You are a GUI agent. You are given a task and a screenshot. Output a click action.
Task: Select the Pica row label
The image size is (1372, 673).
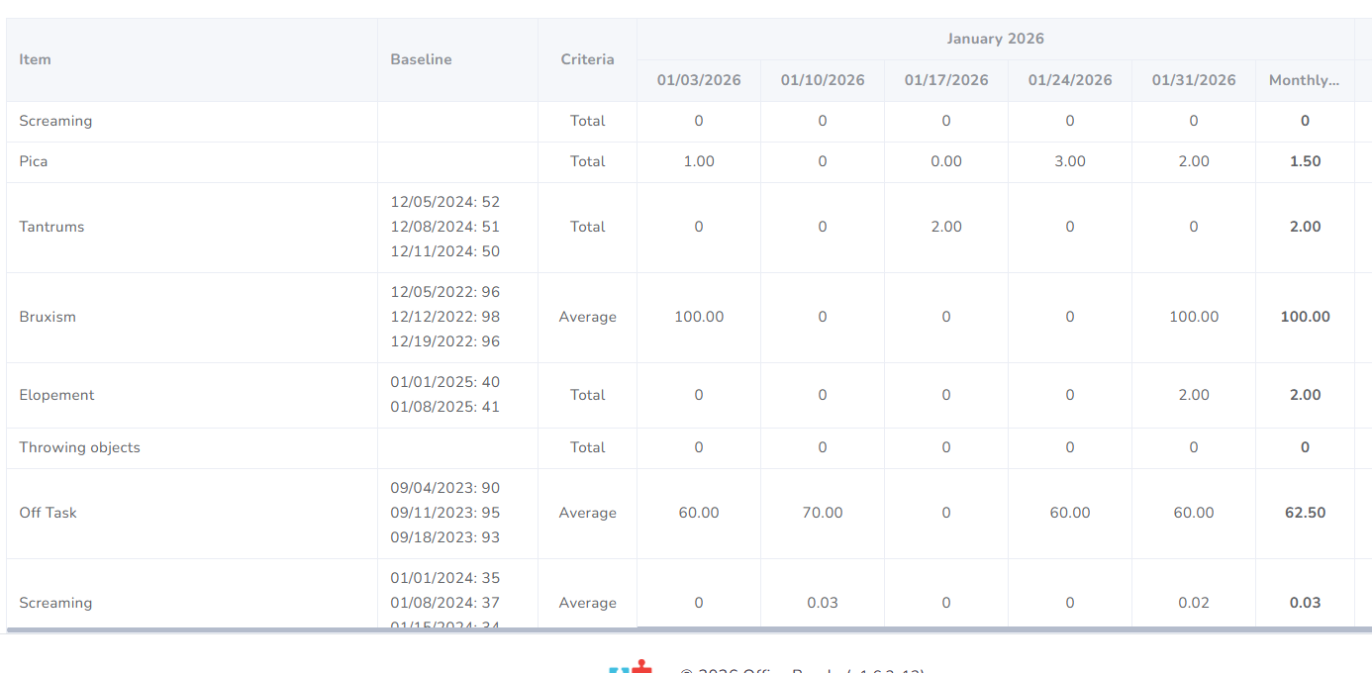[34, 161]
